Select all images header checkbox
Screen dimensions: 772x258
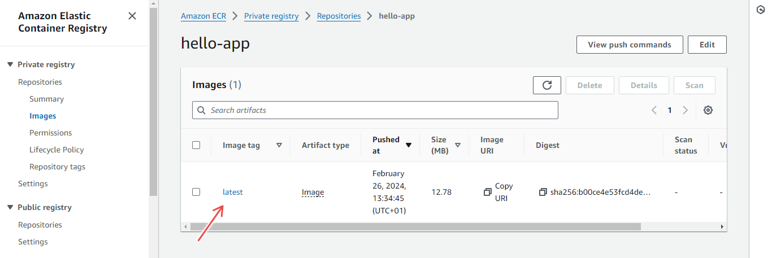(196, 145)
